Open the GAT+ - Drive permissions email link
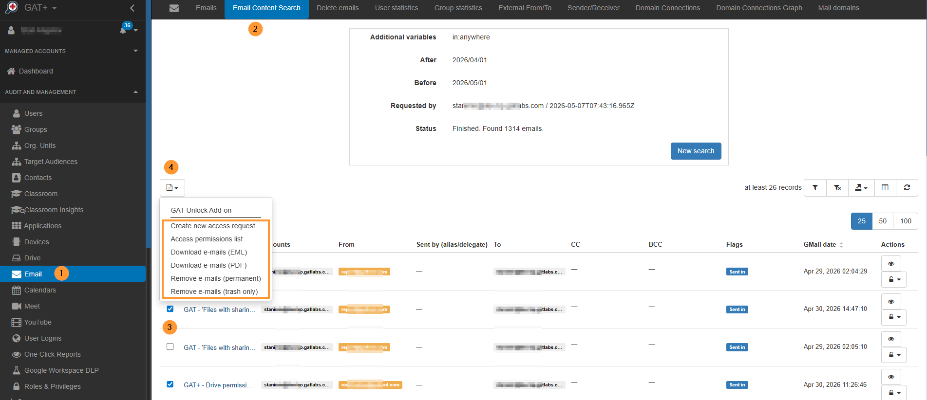 click(218, 385)
